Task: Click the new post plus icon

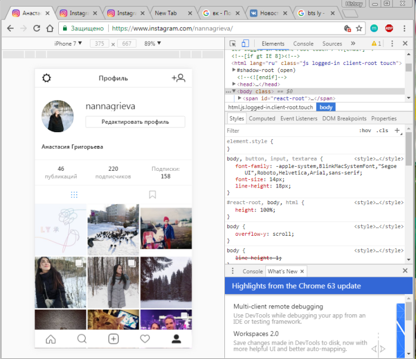Action: pyautogui.click(x=114, y=339)
